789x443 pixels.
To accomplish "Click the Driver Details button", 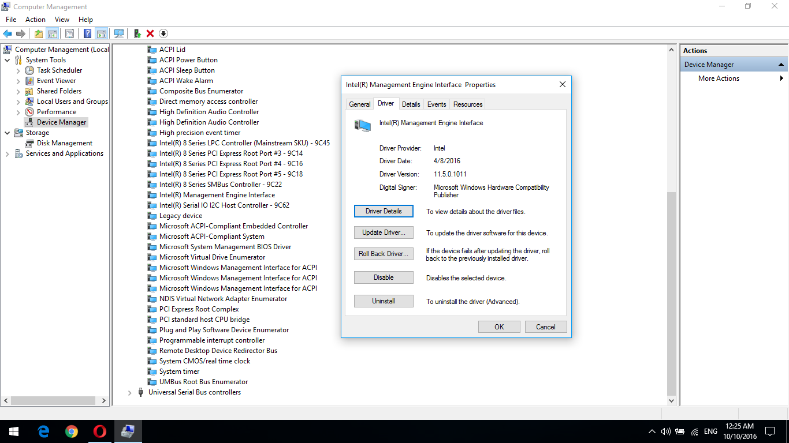I will tap(384, 211).
